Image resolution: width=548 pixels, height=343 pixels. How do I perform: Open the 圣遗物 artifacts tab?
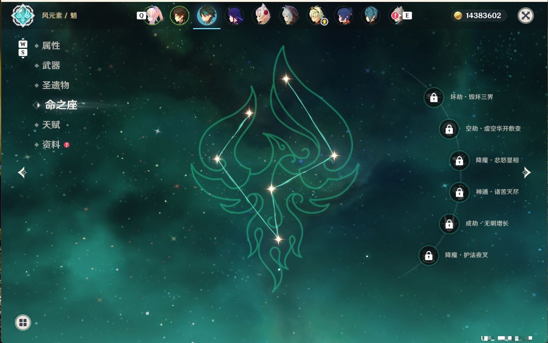click(x=55, y=85)
